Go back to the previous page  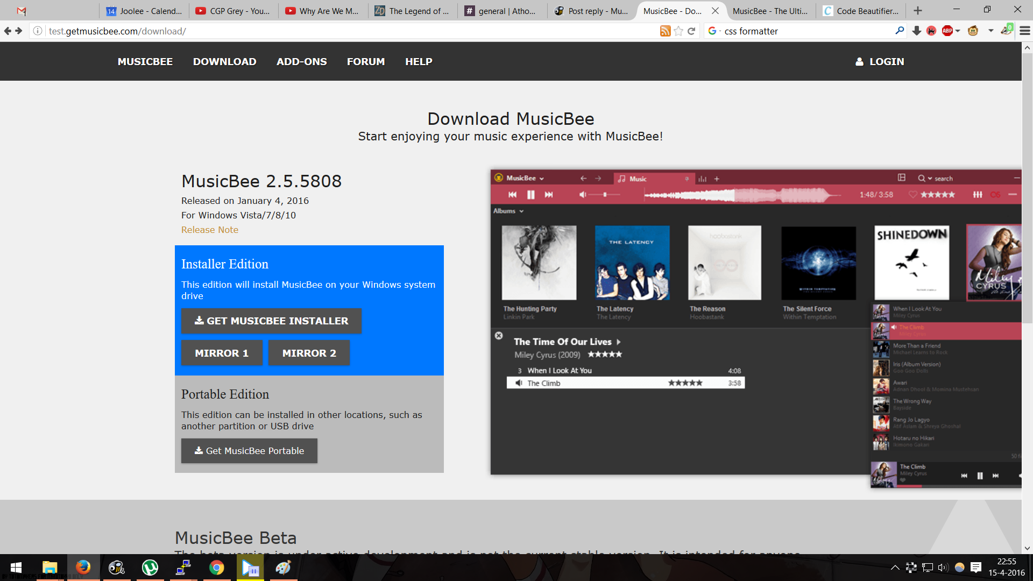(x=8, y=31)
